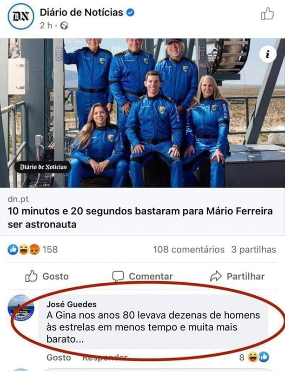Click the globe public visibility icon

64,26
